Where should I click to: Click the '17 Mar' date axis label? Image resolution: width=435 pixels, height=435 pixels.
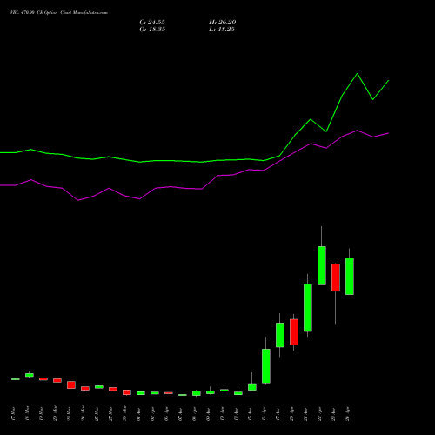pos(13,414)
